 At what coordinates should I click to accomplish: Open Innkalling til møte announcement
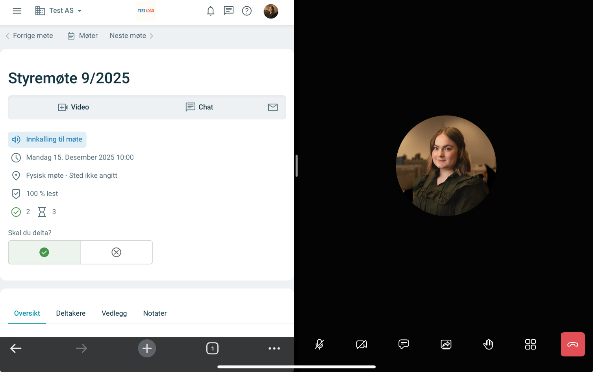click(47, 139)
